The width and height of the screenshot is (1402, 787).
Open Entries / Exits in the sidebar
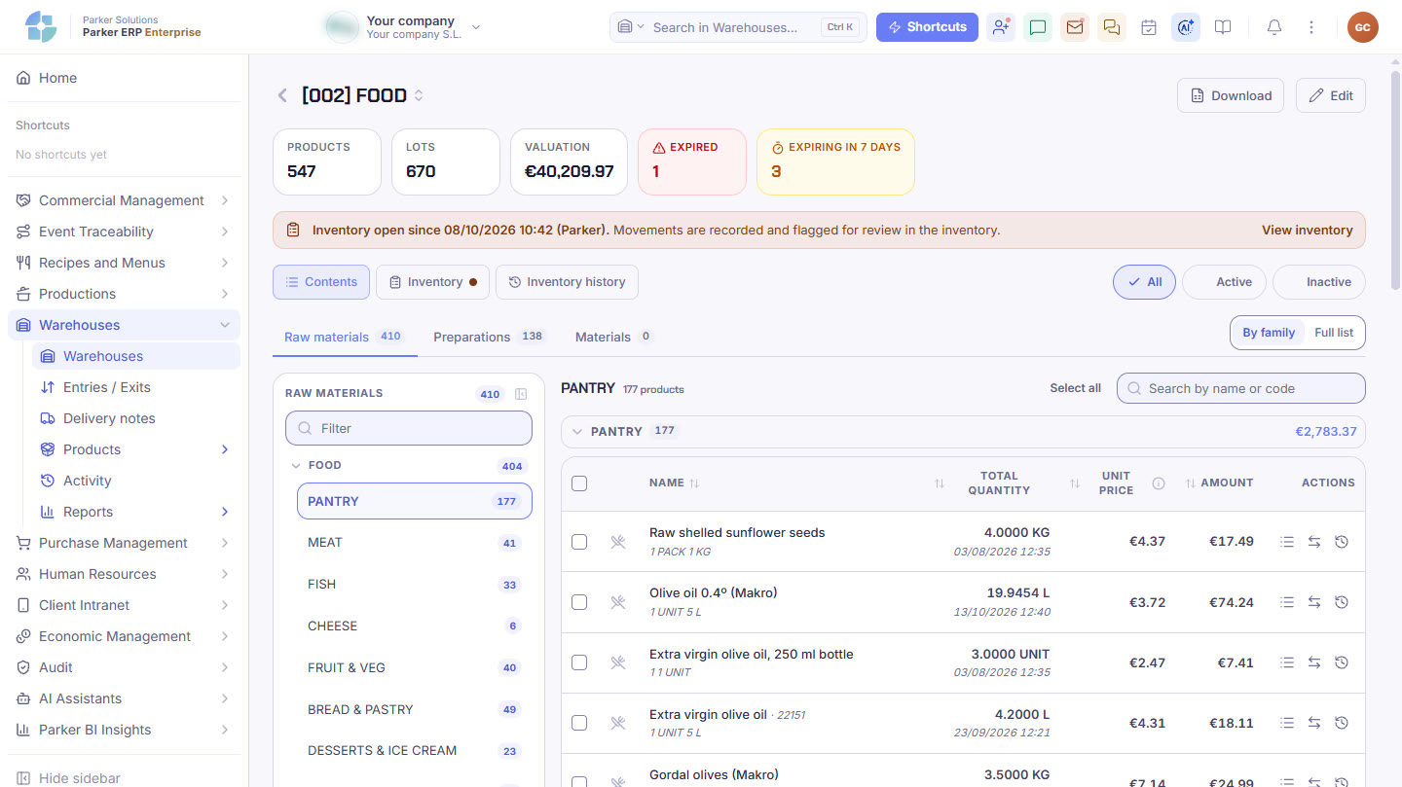(x=136, y=387)
